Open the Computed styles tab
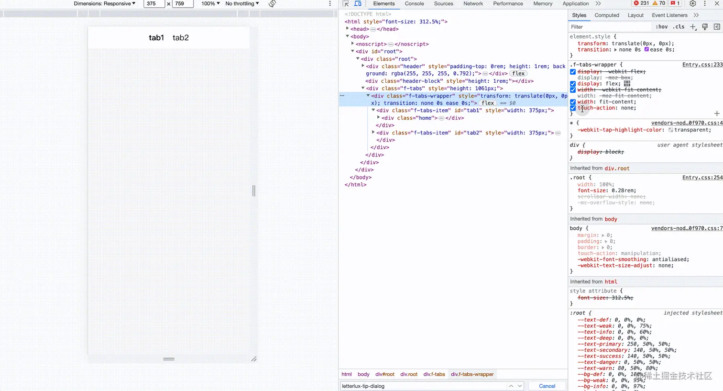 click(607, 15)
